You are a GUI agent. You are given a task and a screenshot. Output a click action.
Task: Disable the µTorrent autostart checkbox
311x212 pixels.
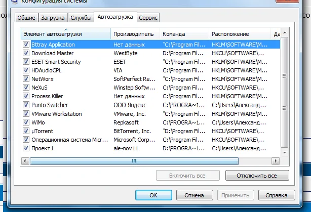(26, 131)
